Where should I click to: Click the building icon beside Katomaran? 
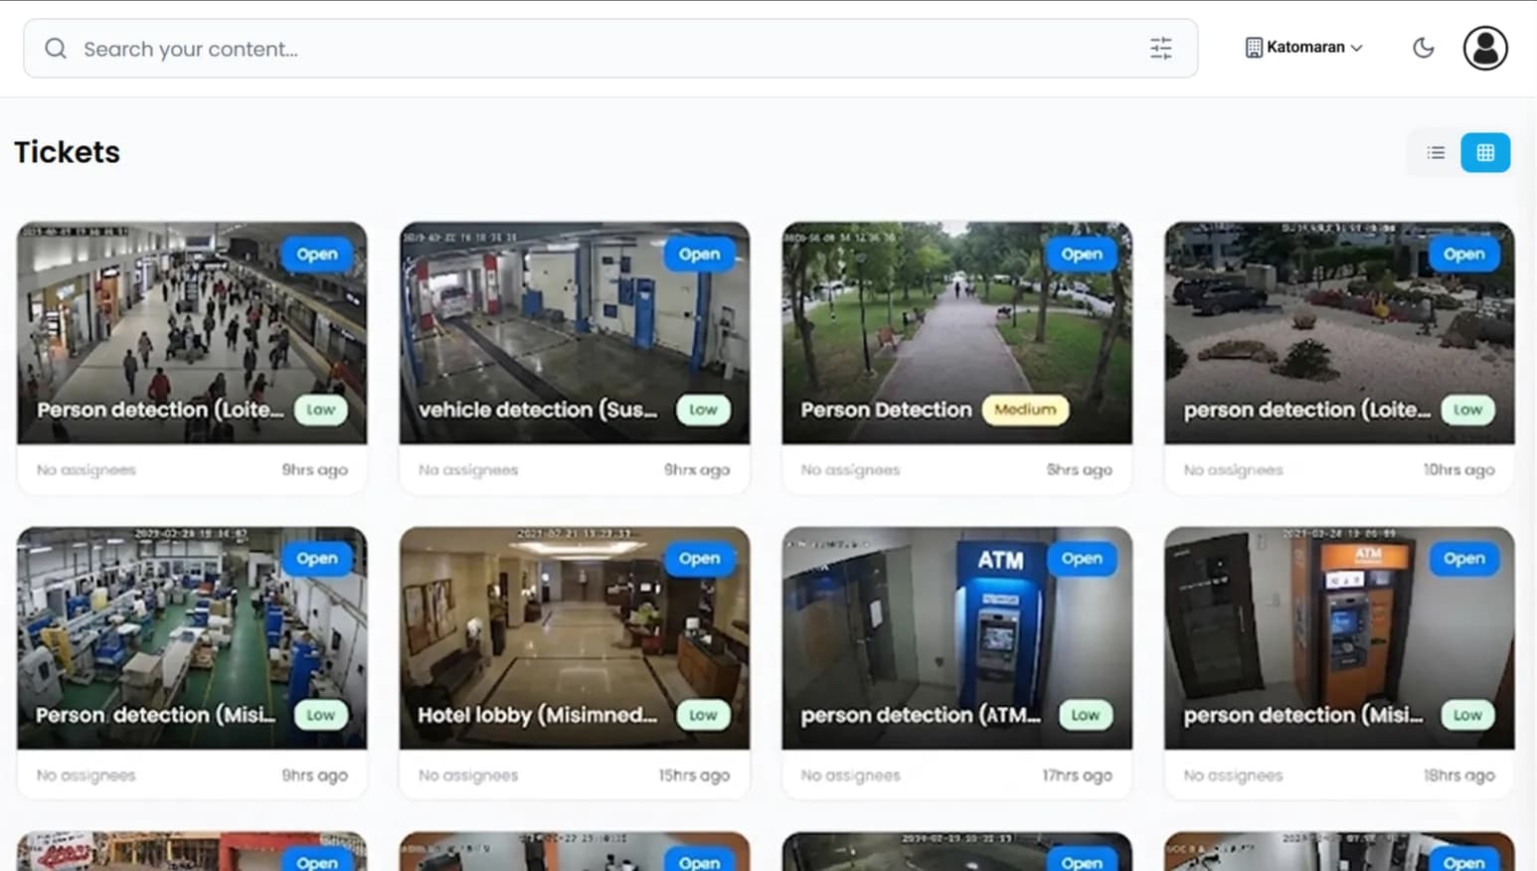[1254, 48]
